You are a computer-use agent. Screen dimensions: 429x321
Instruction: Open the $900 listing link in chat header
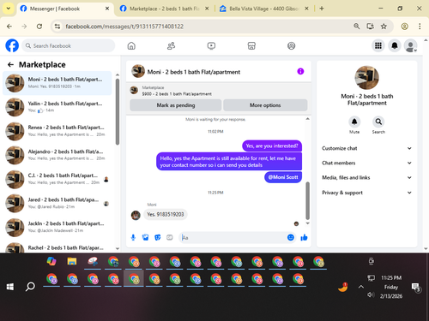tap(177, 94)
